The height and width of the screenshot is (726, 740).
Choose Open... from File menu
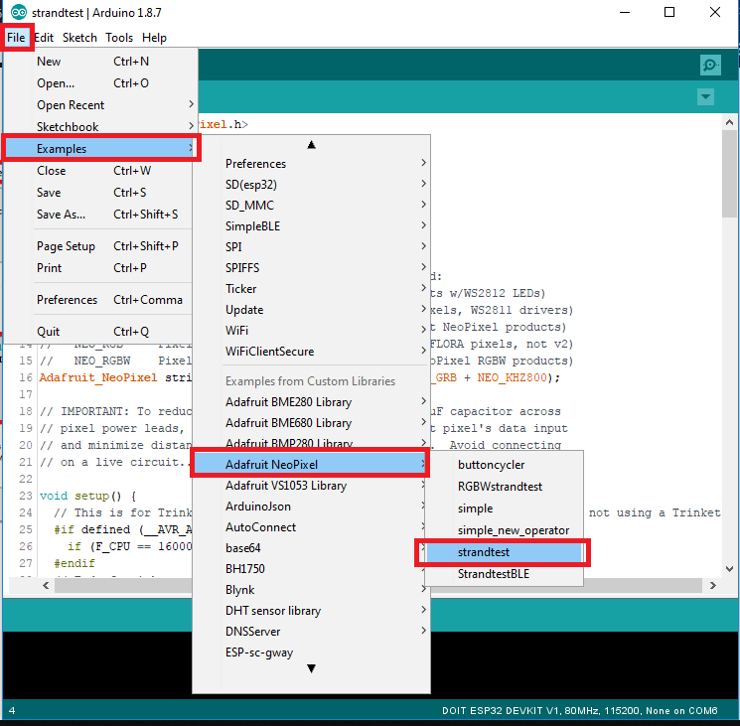100,83
